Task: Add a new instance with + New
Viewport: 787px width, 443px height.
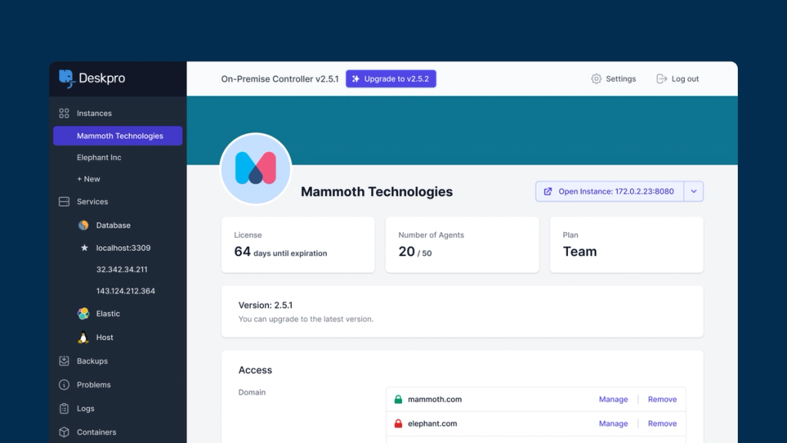Action: click(x=88, y=179)
